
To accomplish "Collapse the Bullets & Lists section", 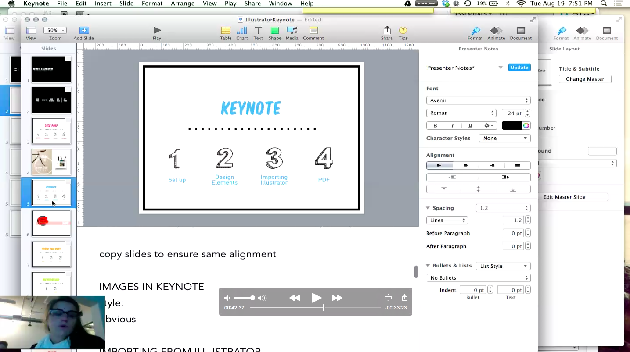I will point(428,266).
